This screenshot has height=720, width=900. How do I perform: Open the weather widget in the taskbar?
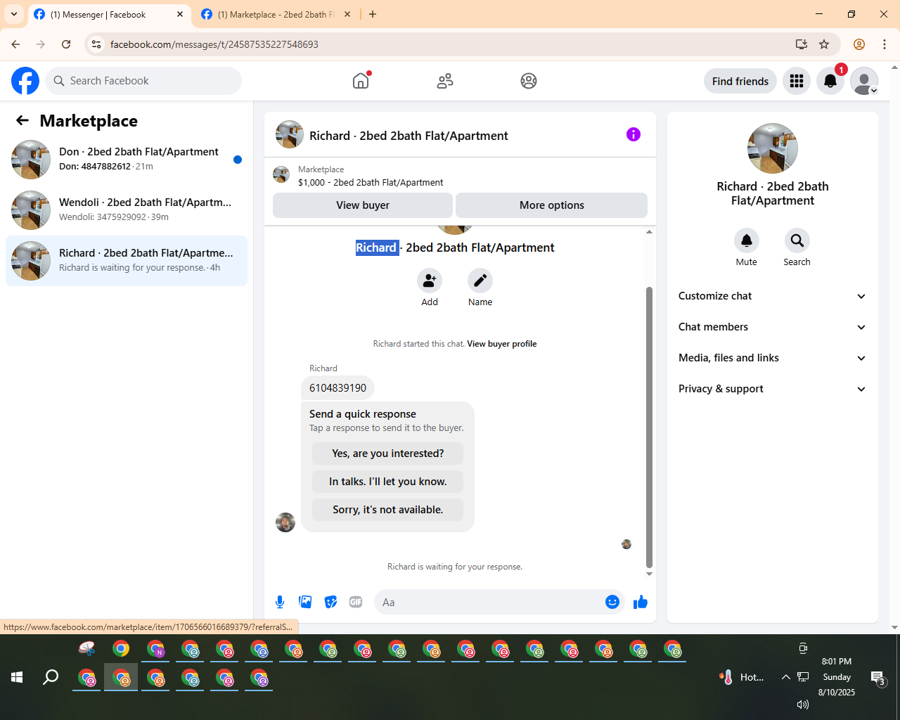(742, 677)
